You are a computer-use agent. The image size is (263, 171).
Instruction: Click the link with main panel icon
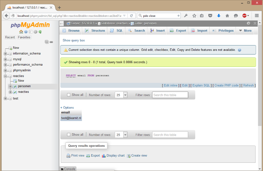click(51, 42)
